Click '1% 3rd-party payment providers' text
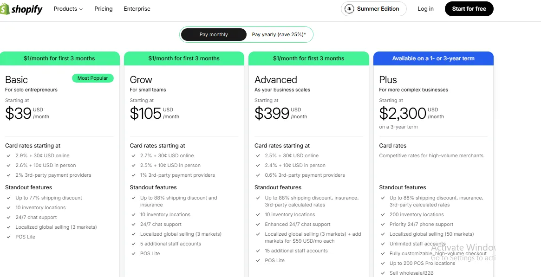The height and width of the screenshot is (277, 541). (177, 175)
